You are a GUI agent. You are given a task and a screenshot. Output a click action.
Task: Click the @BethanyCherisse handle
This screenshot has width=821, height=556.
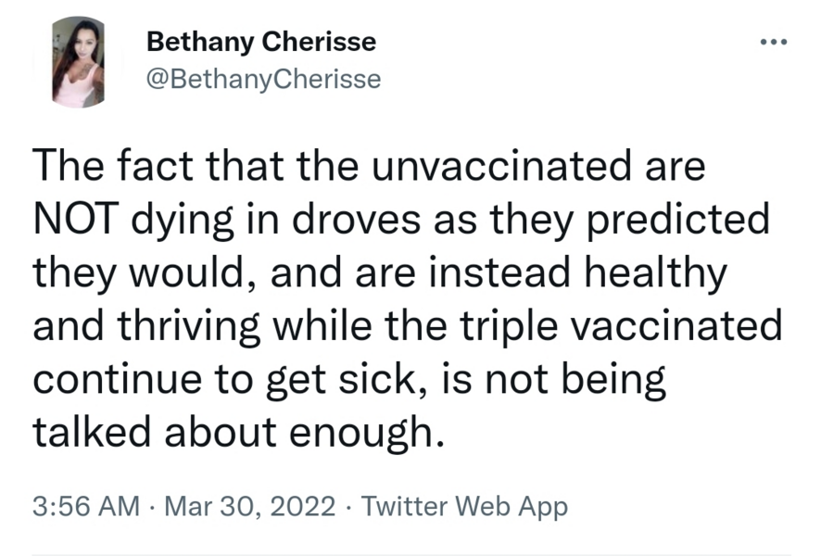263,79
